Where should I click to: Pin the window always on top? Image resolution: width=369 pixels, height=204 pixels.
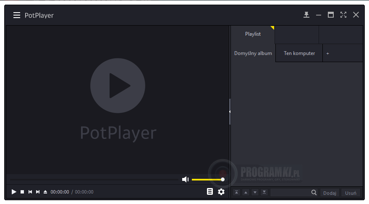tap(306, 15)
